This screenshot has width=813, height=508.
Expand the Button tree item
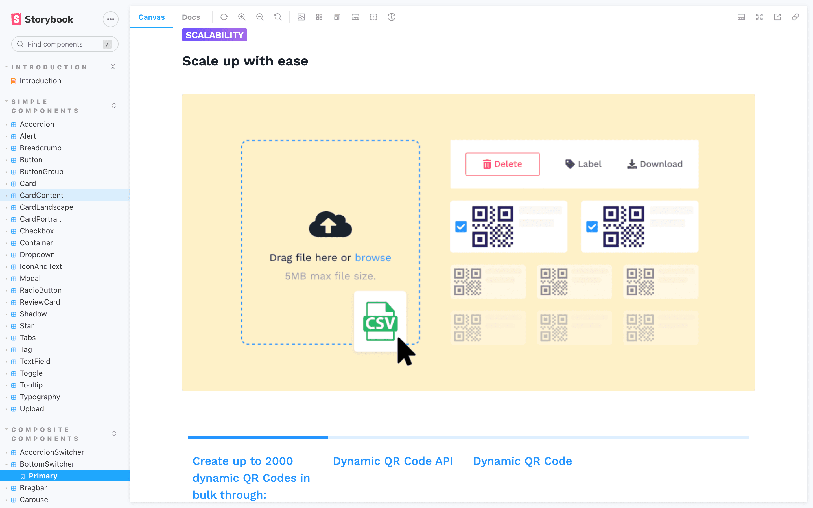click(6, 160)
